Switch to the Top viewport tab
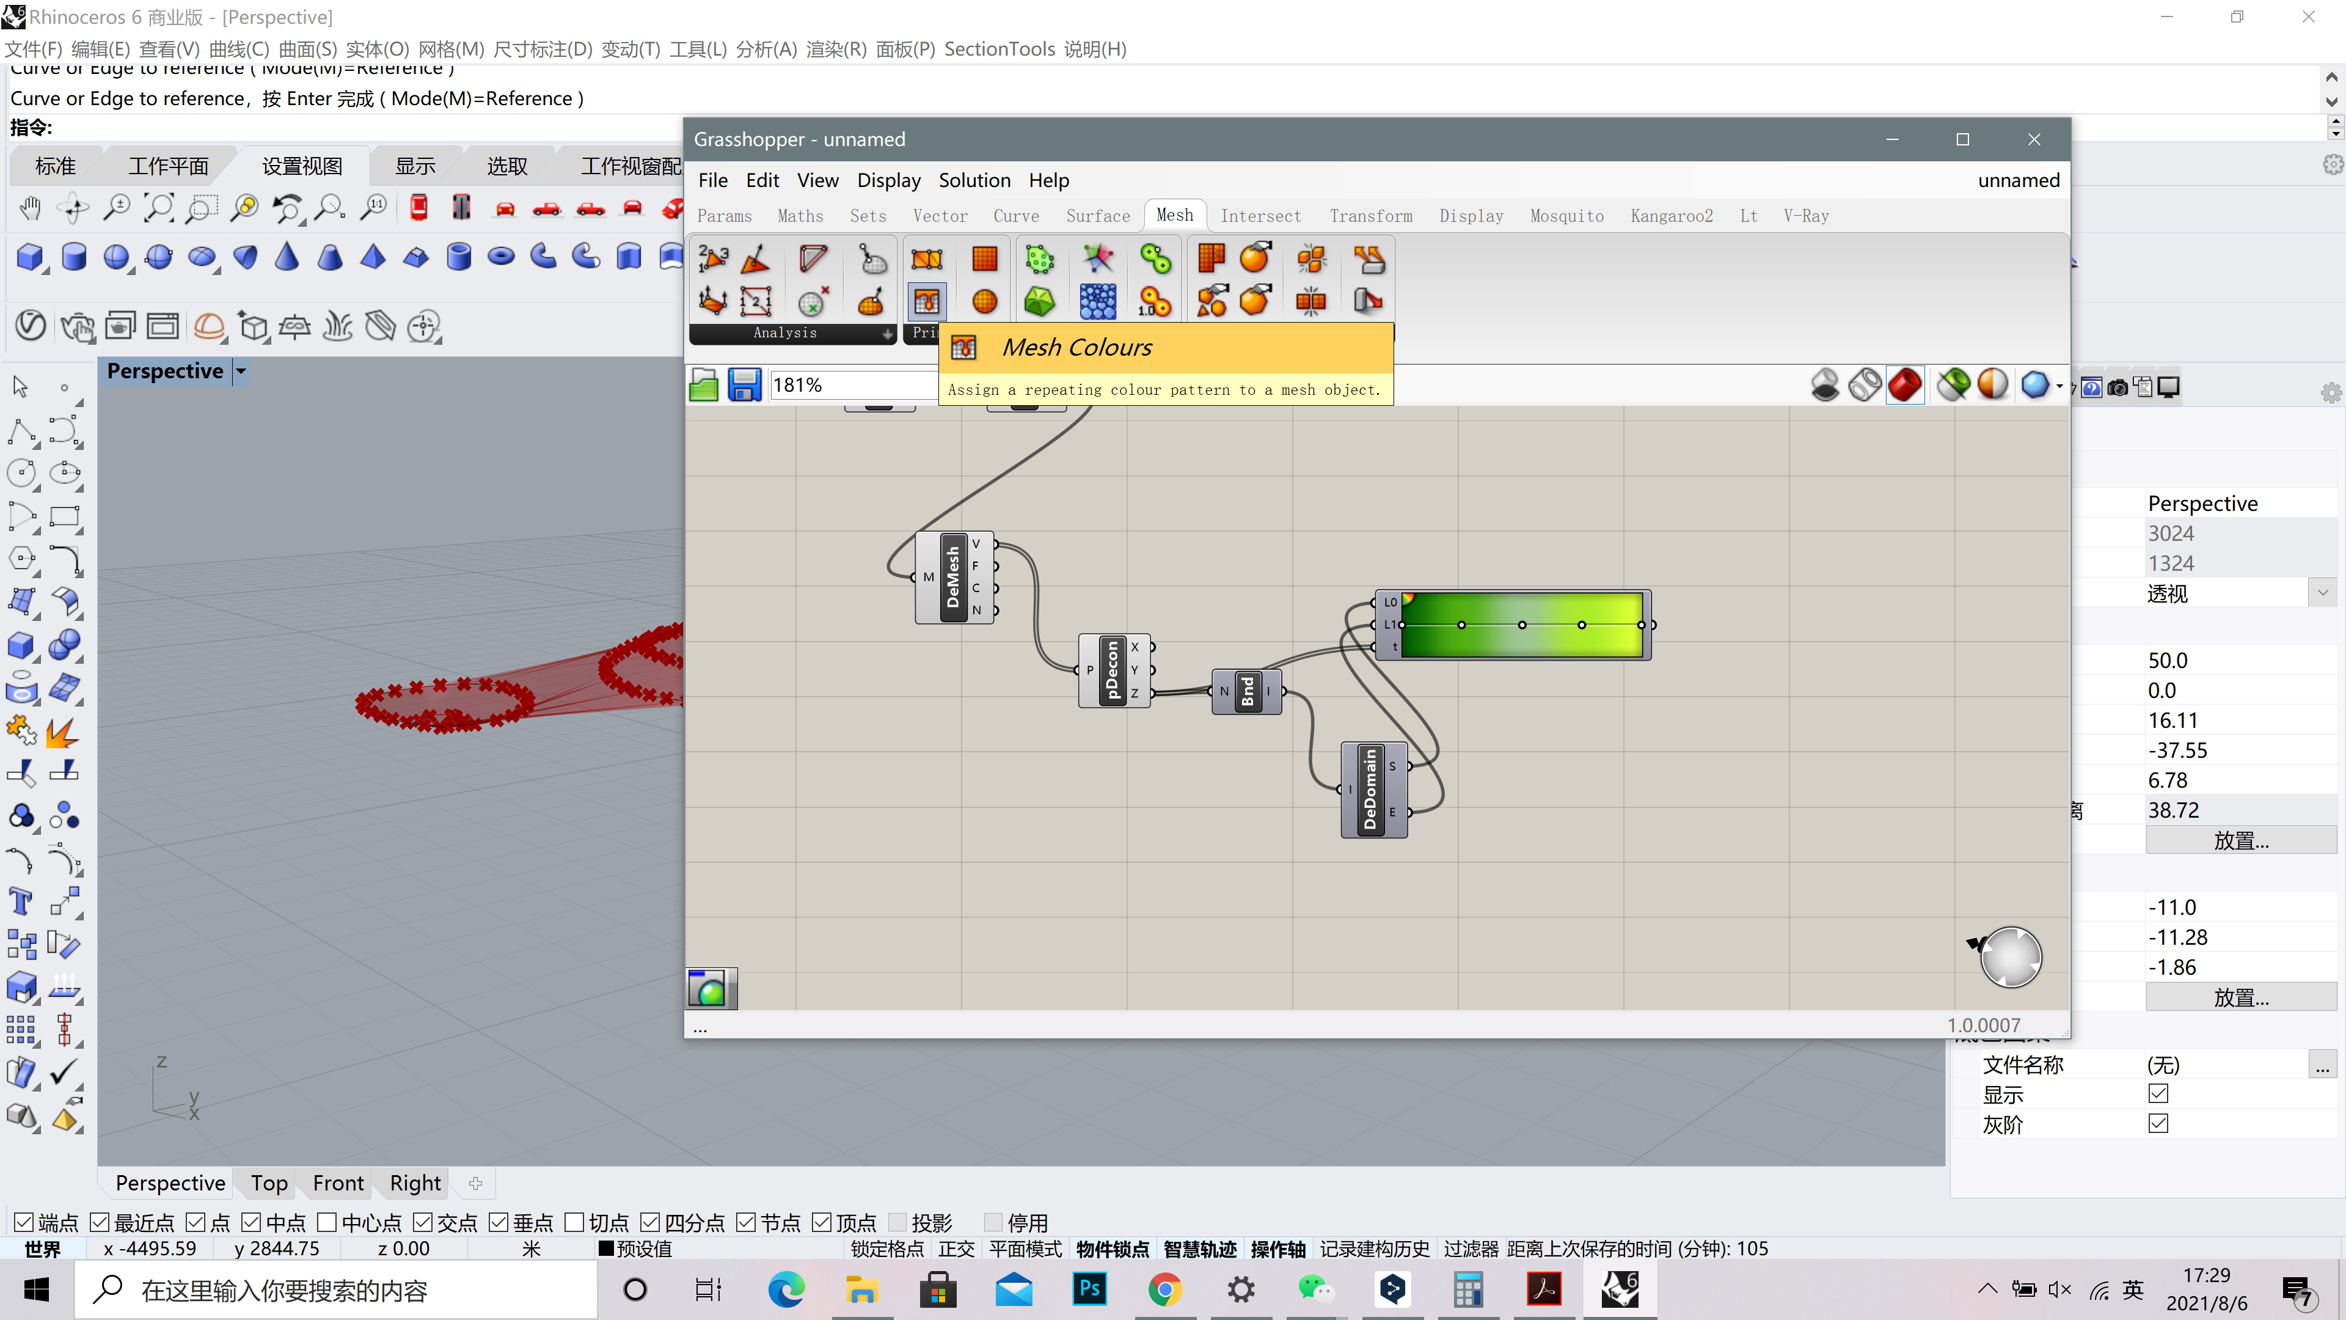 click(269, 1182)
